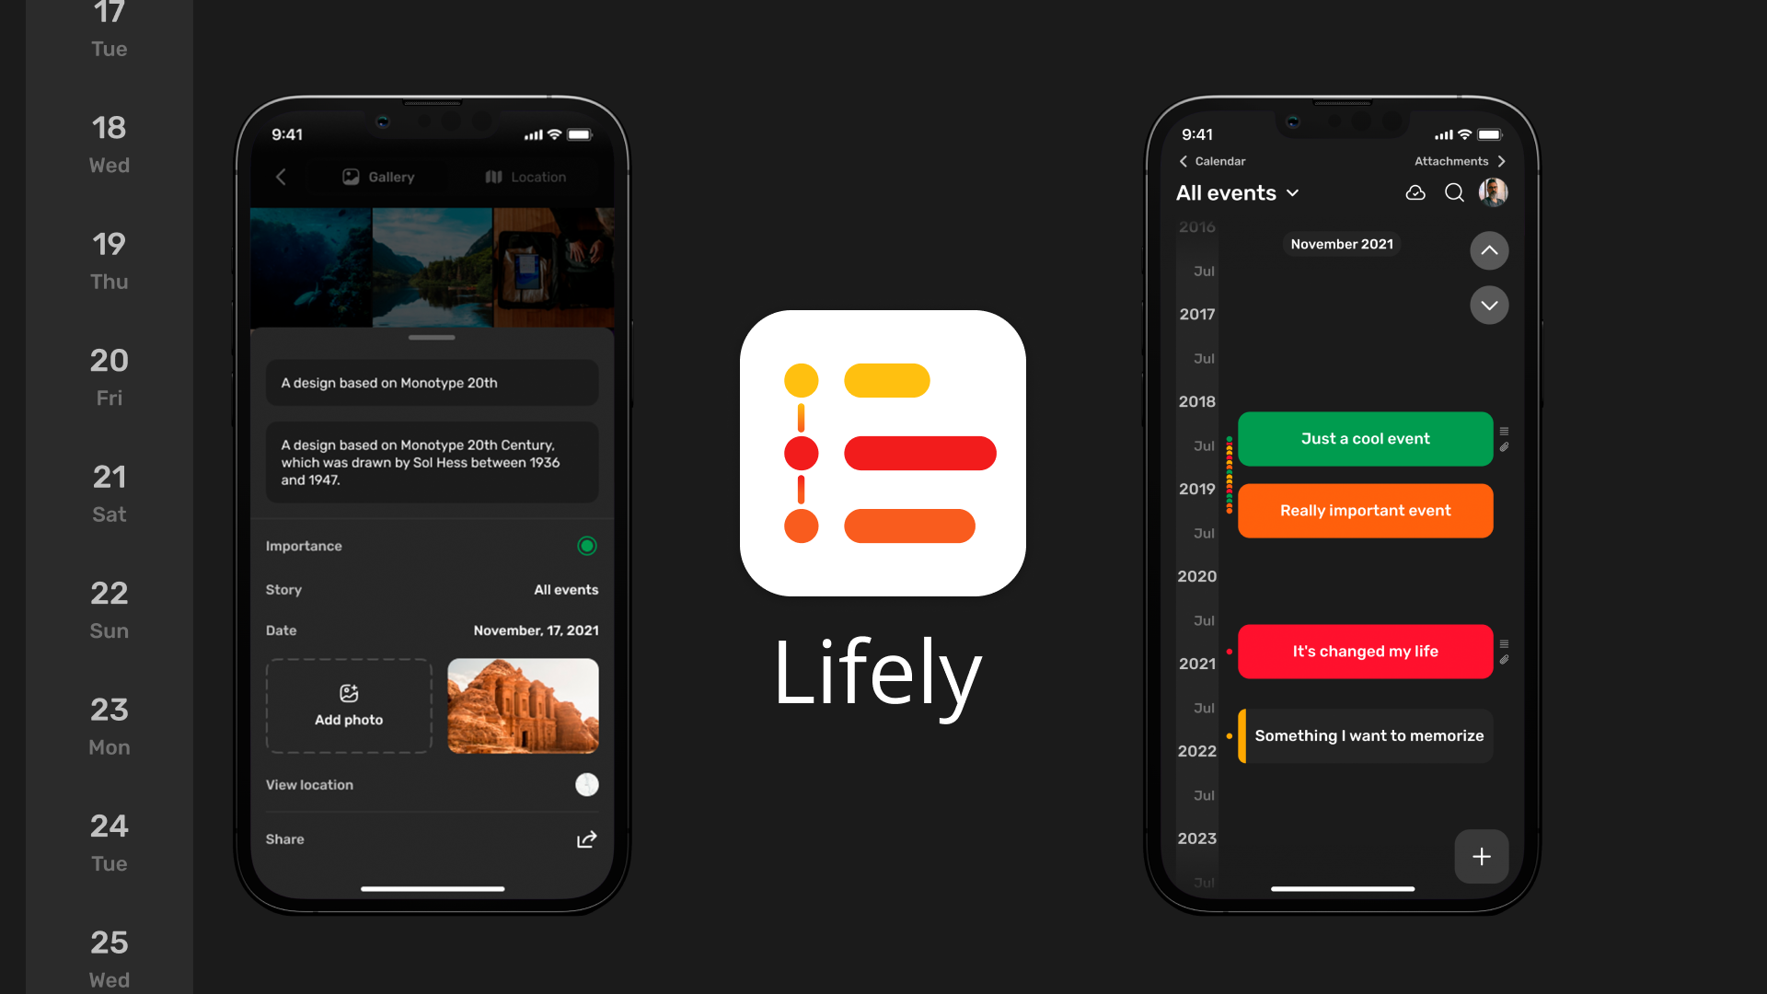Expand the All events dropdown

pos(1292,191)
